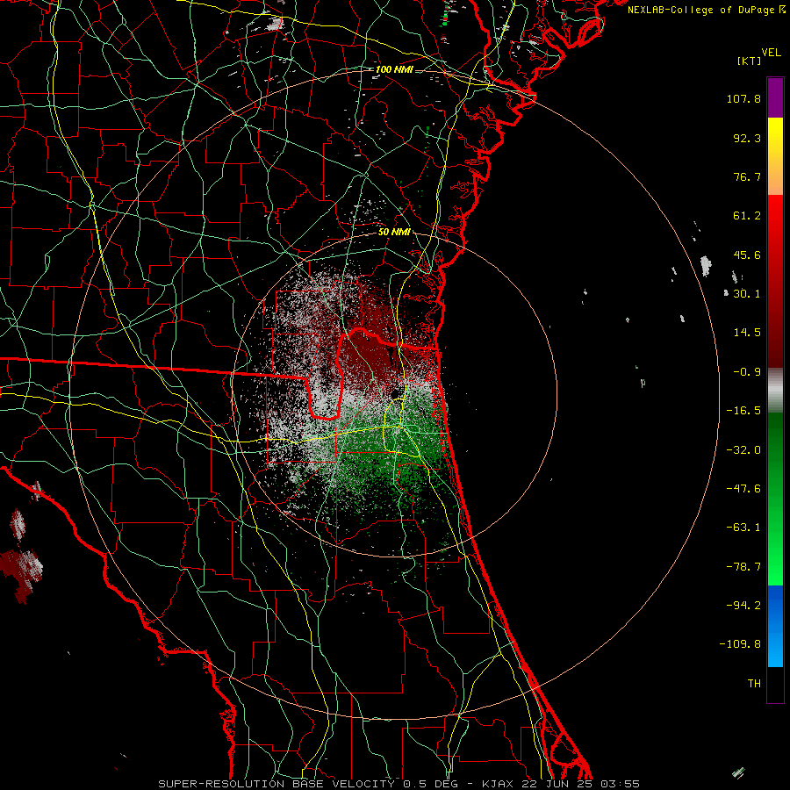Click the NEXLAB-College of DuPage title text
The image size is (790, 790).
pyautogui.click(x=700, y=10)
